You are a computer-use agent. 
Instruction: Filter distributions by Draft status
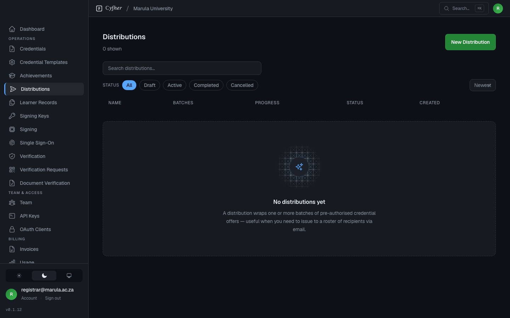(149, 85)
